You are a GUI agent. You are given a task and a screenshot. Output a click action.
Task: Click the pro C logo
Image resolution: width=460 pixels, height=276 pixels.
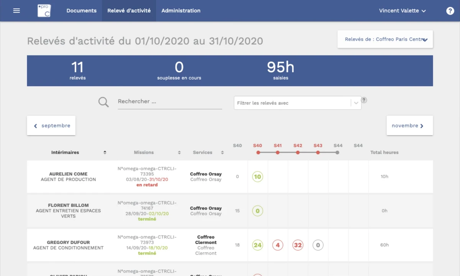[44, 11]
